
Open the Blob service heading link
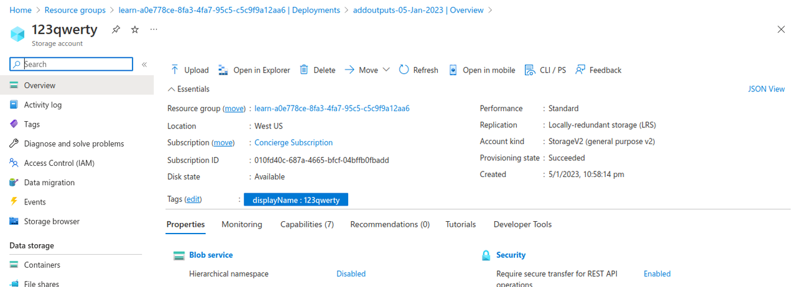(211, 255)
